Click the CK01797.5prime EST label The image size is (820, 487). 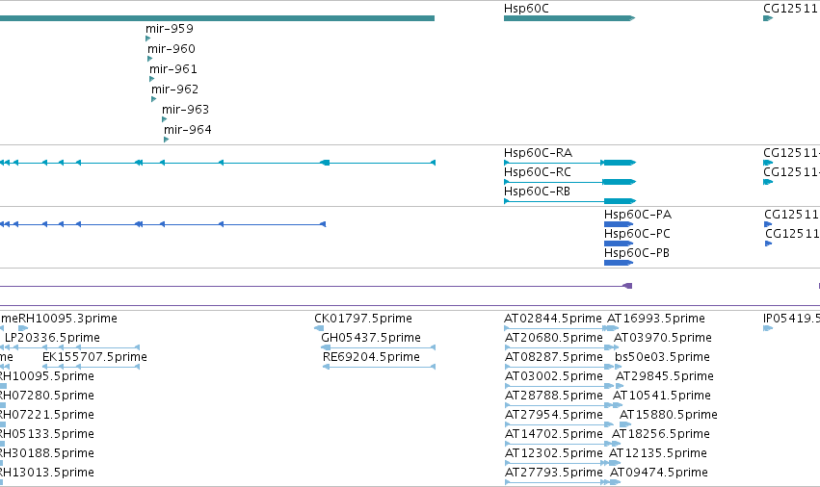click(x=363, y=319)
